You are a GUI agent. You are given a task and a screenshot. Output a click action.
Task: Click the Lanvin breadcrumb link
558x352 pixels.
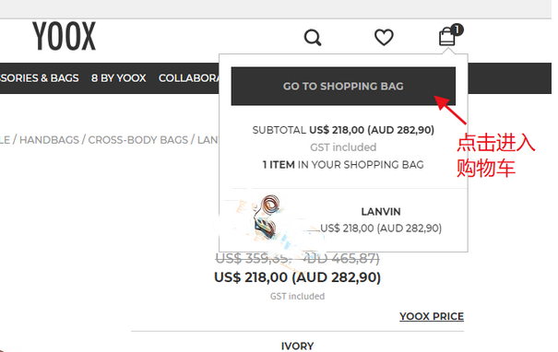pyautogui.click(x=208, y=140)
